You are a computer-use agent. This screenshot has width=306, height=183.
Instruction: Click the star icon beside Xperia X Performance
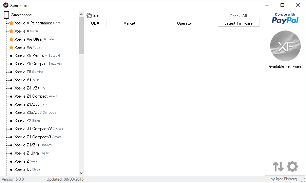click(x=11, y=23)
